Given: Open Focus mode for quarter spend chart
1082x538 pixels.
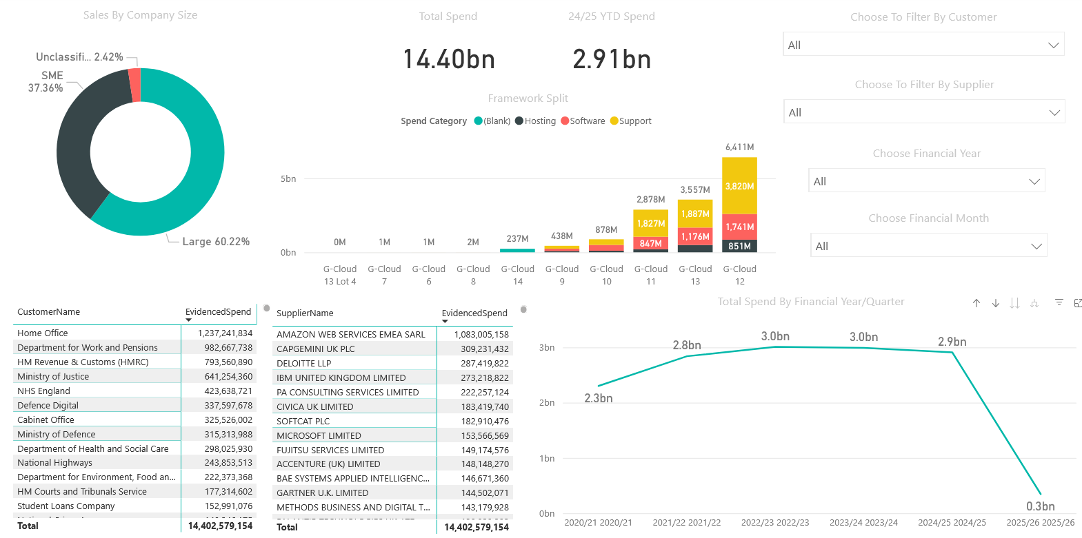Looking at the screenshot, I should 1078,302.
